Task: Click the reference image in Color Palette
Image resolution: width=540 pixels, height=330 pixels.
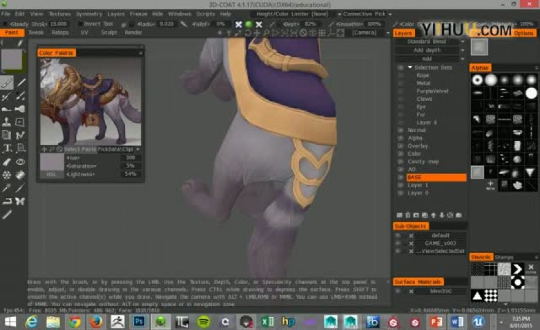Action: click(91, 101)
